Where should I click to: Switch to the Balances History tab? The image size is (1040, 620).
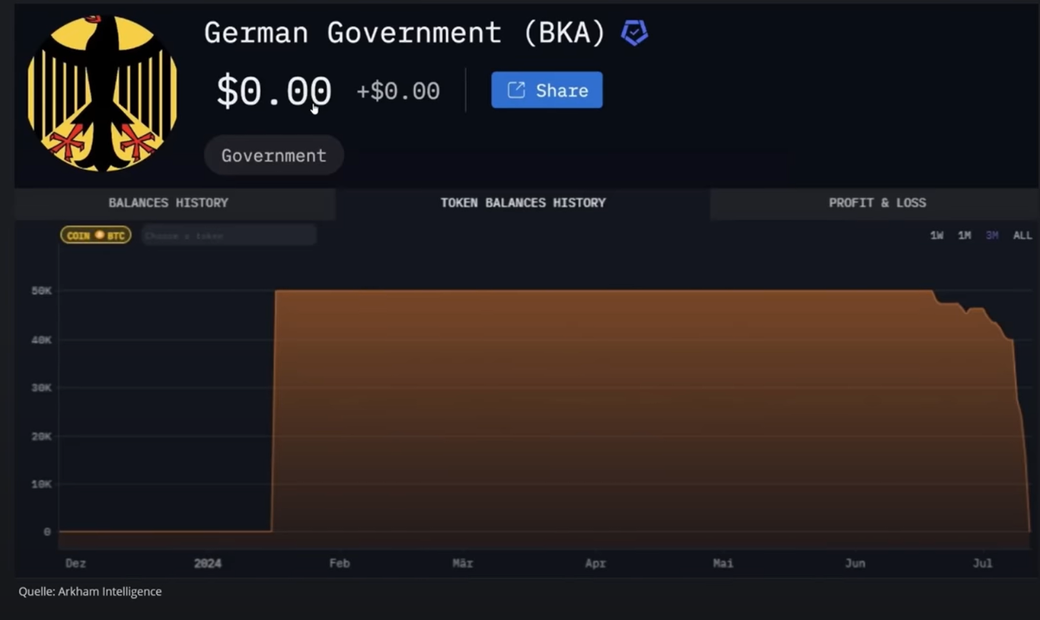(168, 203)
